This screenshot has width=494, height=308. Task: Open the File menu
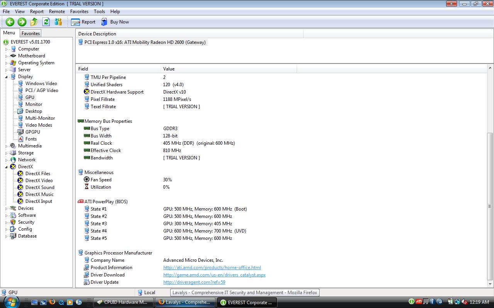6,12
